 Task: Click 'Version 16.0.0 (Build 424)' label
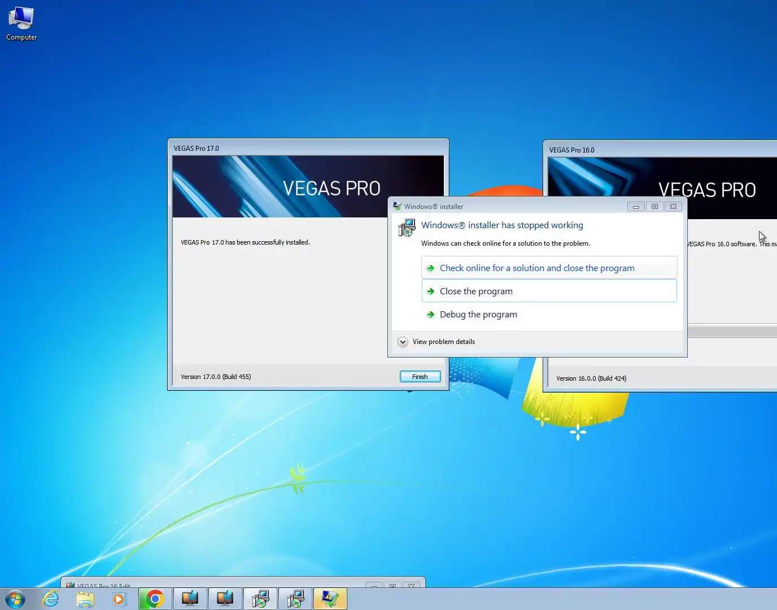[591, 378]
